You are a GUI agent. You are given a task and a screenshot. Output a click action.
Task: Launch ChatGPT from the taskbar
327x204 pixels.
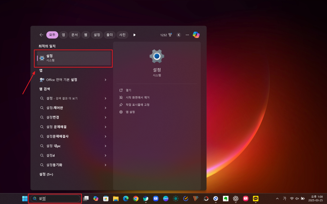tap(236, 199)
